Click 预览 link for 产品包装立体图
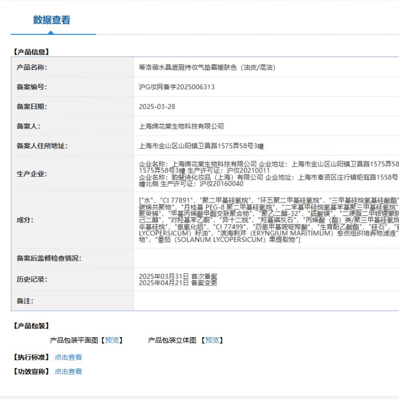Image resolution: width=399 pixels, height=399 pixels. pos(212,340)
